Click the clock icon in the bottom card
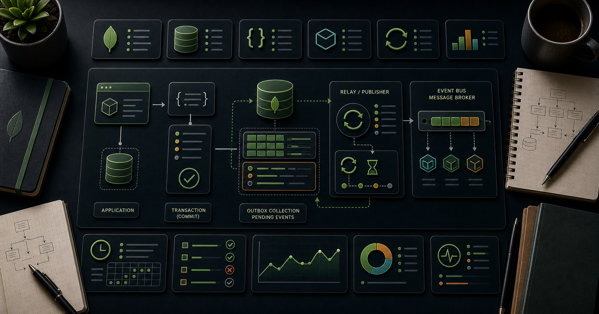This screenshot has width=599, height=314. coord(100,249)
